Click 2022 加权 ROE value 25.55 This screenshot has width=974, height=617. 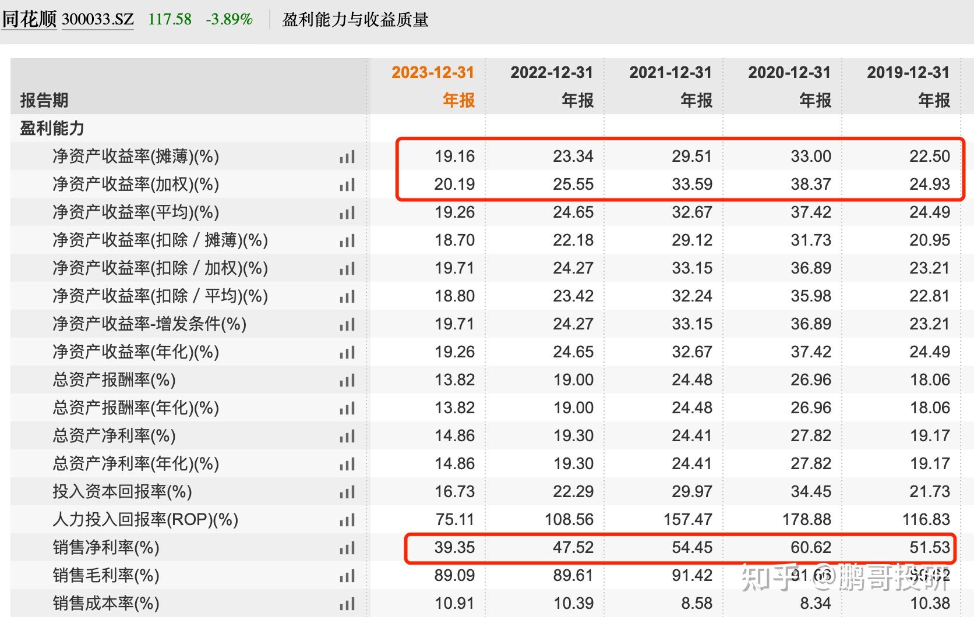tap(573, 185)
